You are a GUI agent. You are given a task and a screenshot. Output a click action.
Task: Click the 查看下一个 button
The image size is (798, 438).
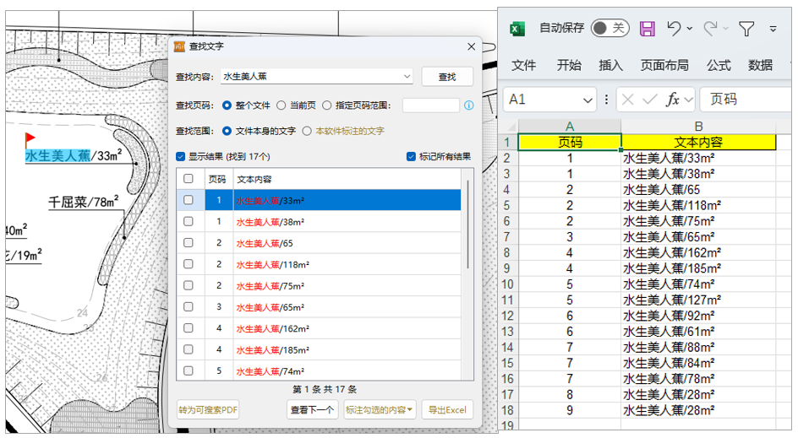312,410
